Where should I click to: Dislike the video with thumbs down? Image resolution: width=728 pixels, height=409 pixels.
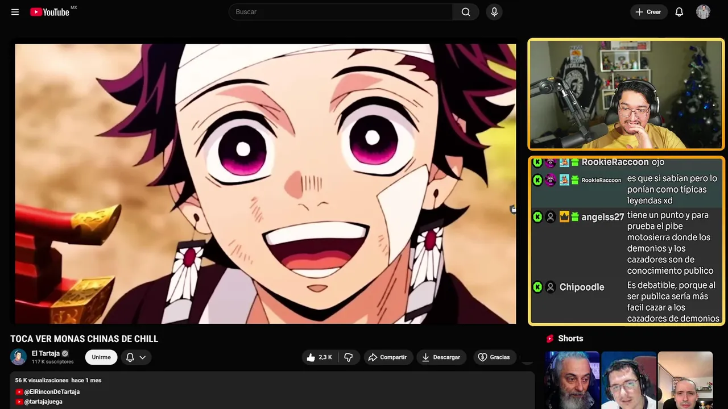[349, 357]
